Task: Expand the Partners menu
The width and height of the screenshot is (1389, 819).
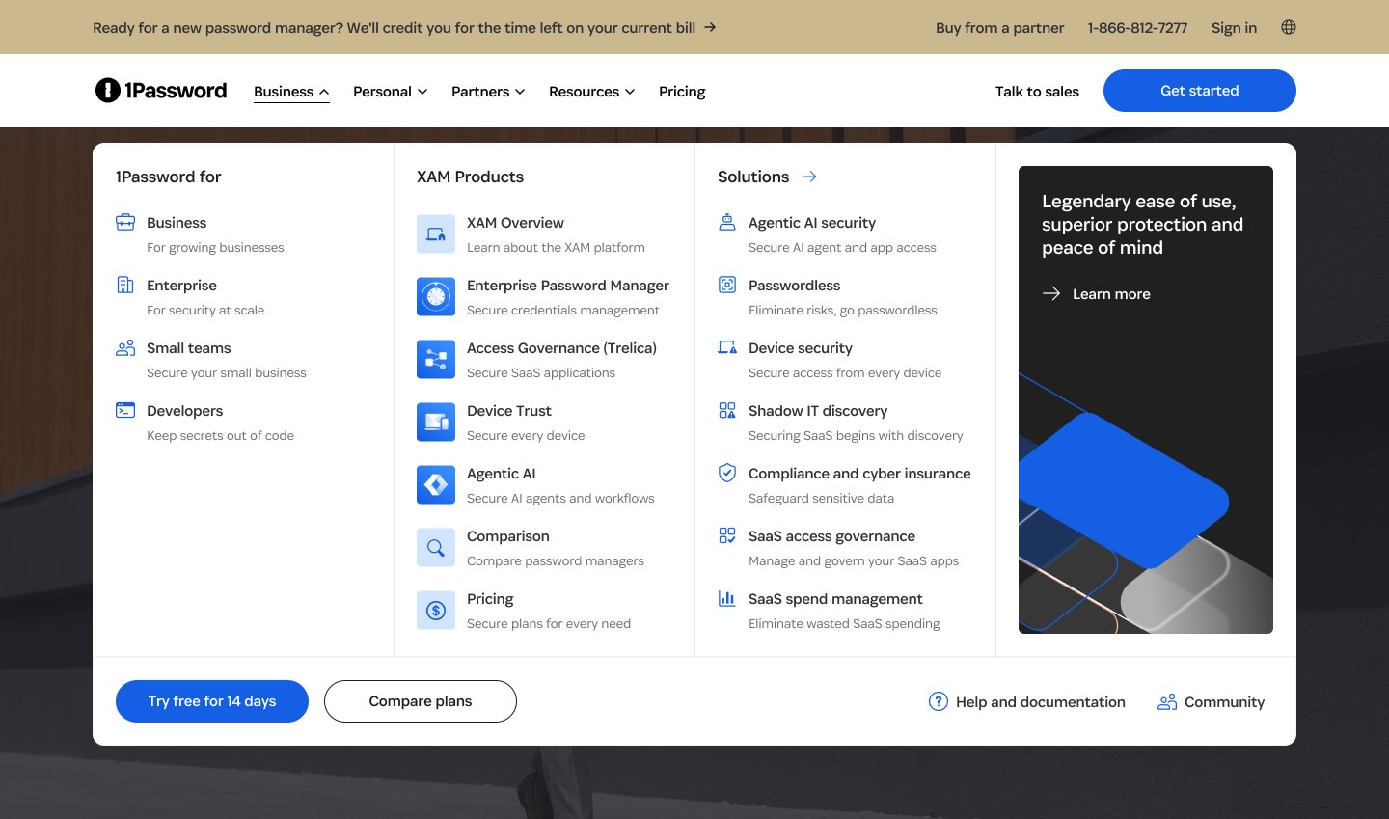Action: pyautogui.click(x=488, y=92)
